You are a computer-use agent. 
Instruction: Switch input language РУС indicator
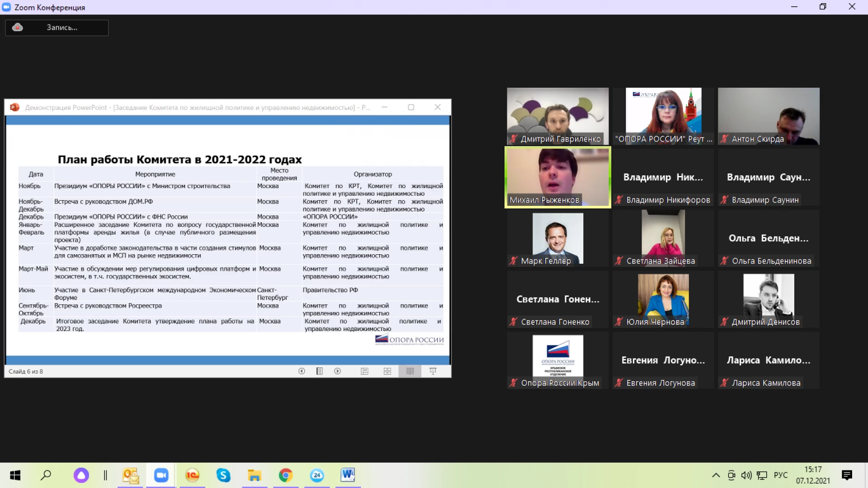pos(781,475)
